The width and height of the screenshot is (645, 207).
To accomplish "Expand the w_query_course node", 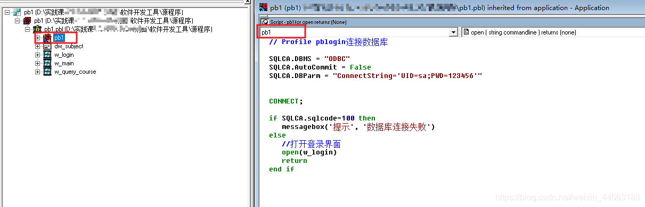I will [x=38, y=72].
